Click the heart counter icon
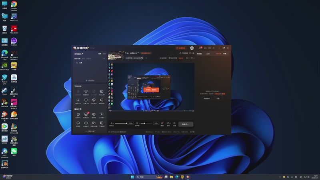 (x=192, y=58)
